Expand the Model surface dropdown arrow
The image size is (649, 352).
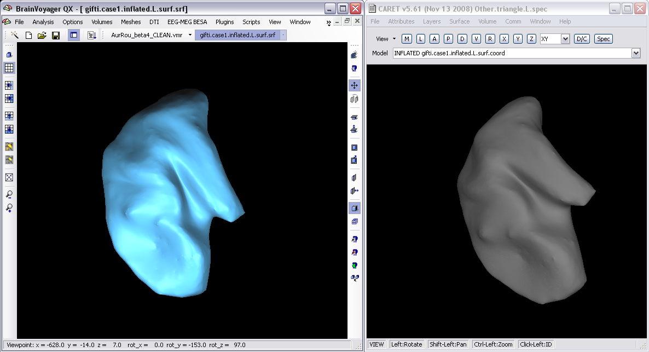coord(636,53)
